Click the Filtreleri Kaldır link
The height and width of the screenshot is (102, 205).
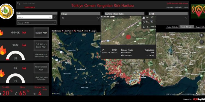tap(29, 4)
